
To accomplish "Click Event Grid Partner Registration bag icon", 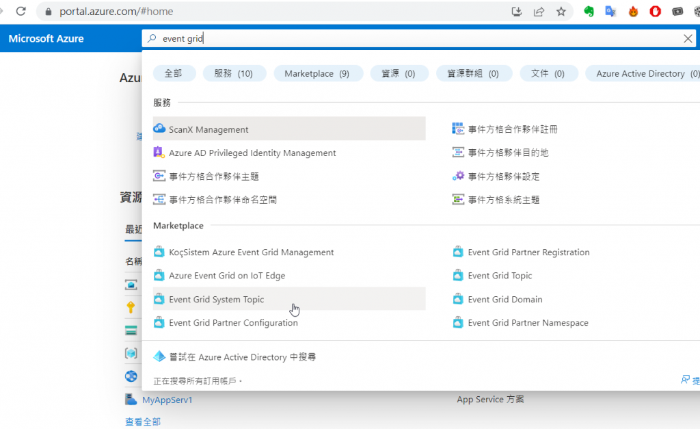I will click(x=458, y=252).
